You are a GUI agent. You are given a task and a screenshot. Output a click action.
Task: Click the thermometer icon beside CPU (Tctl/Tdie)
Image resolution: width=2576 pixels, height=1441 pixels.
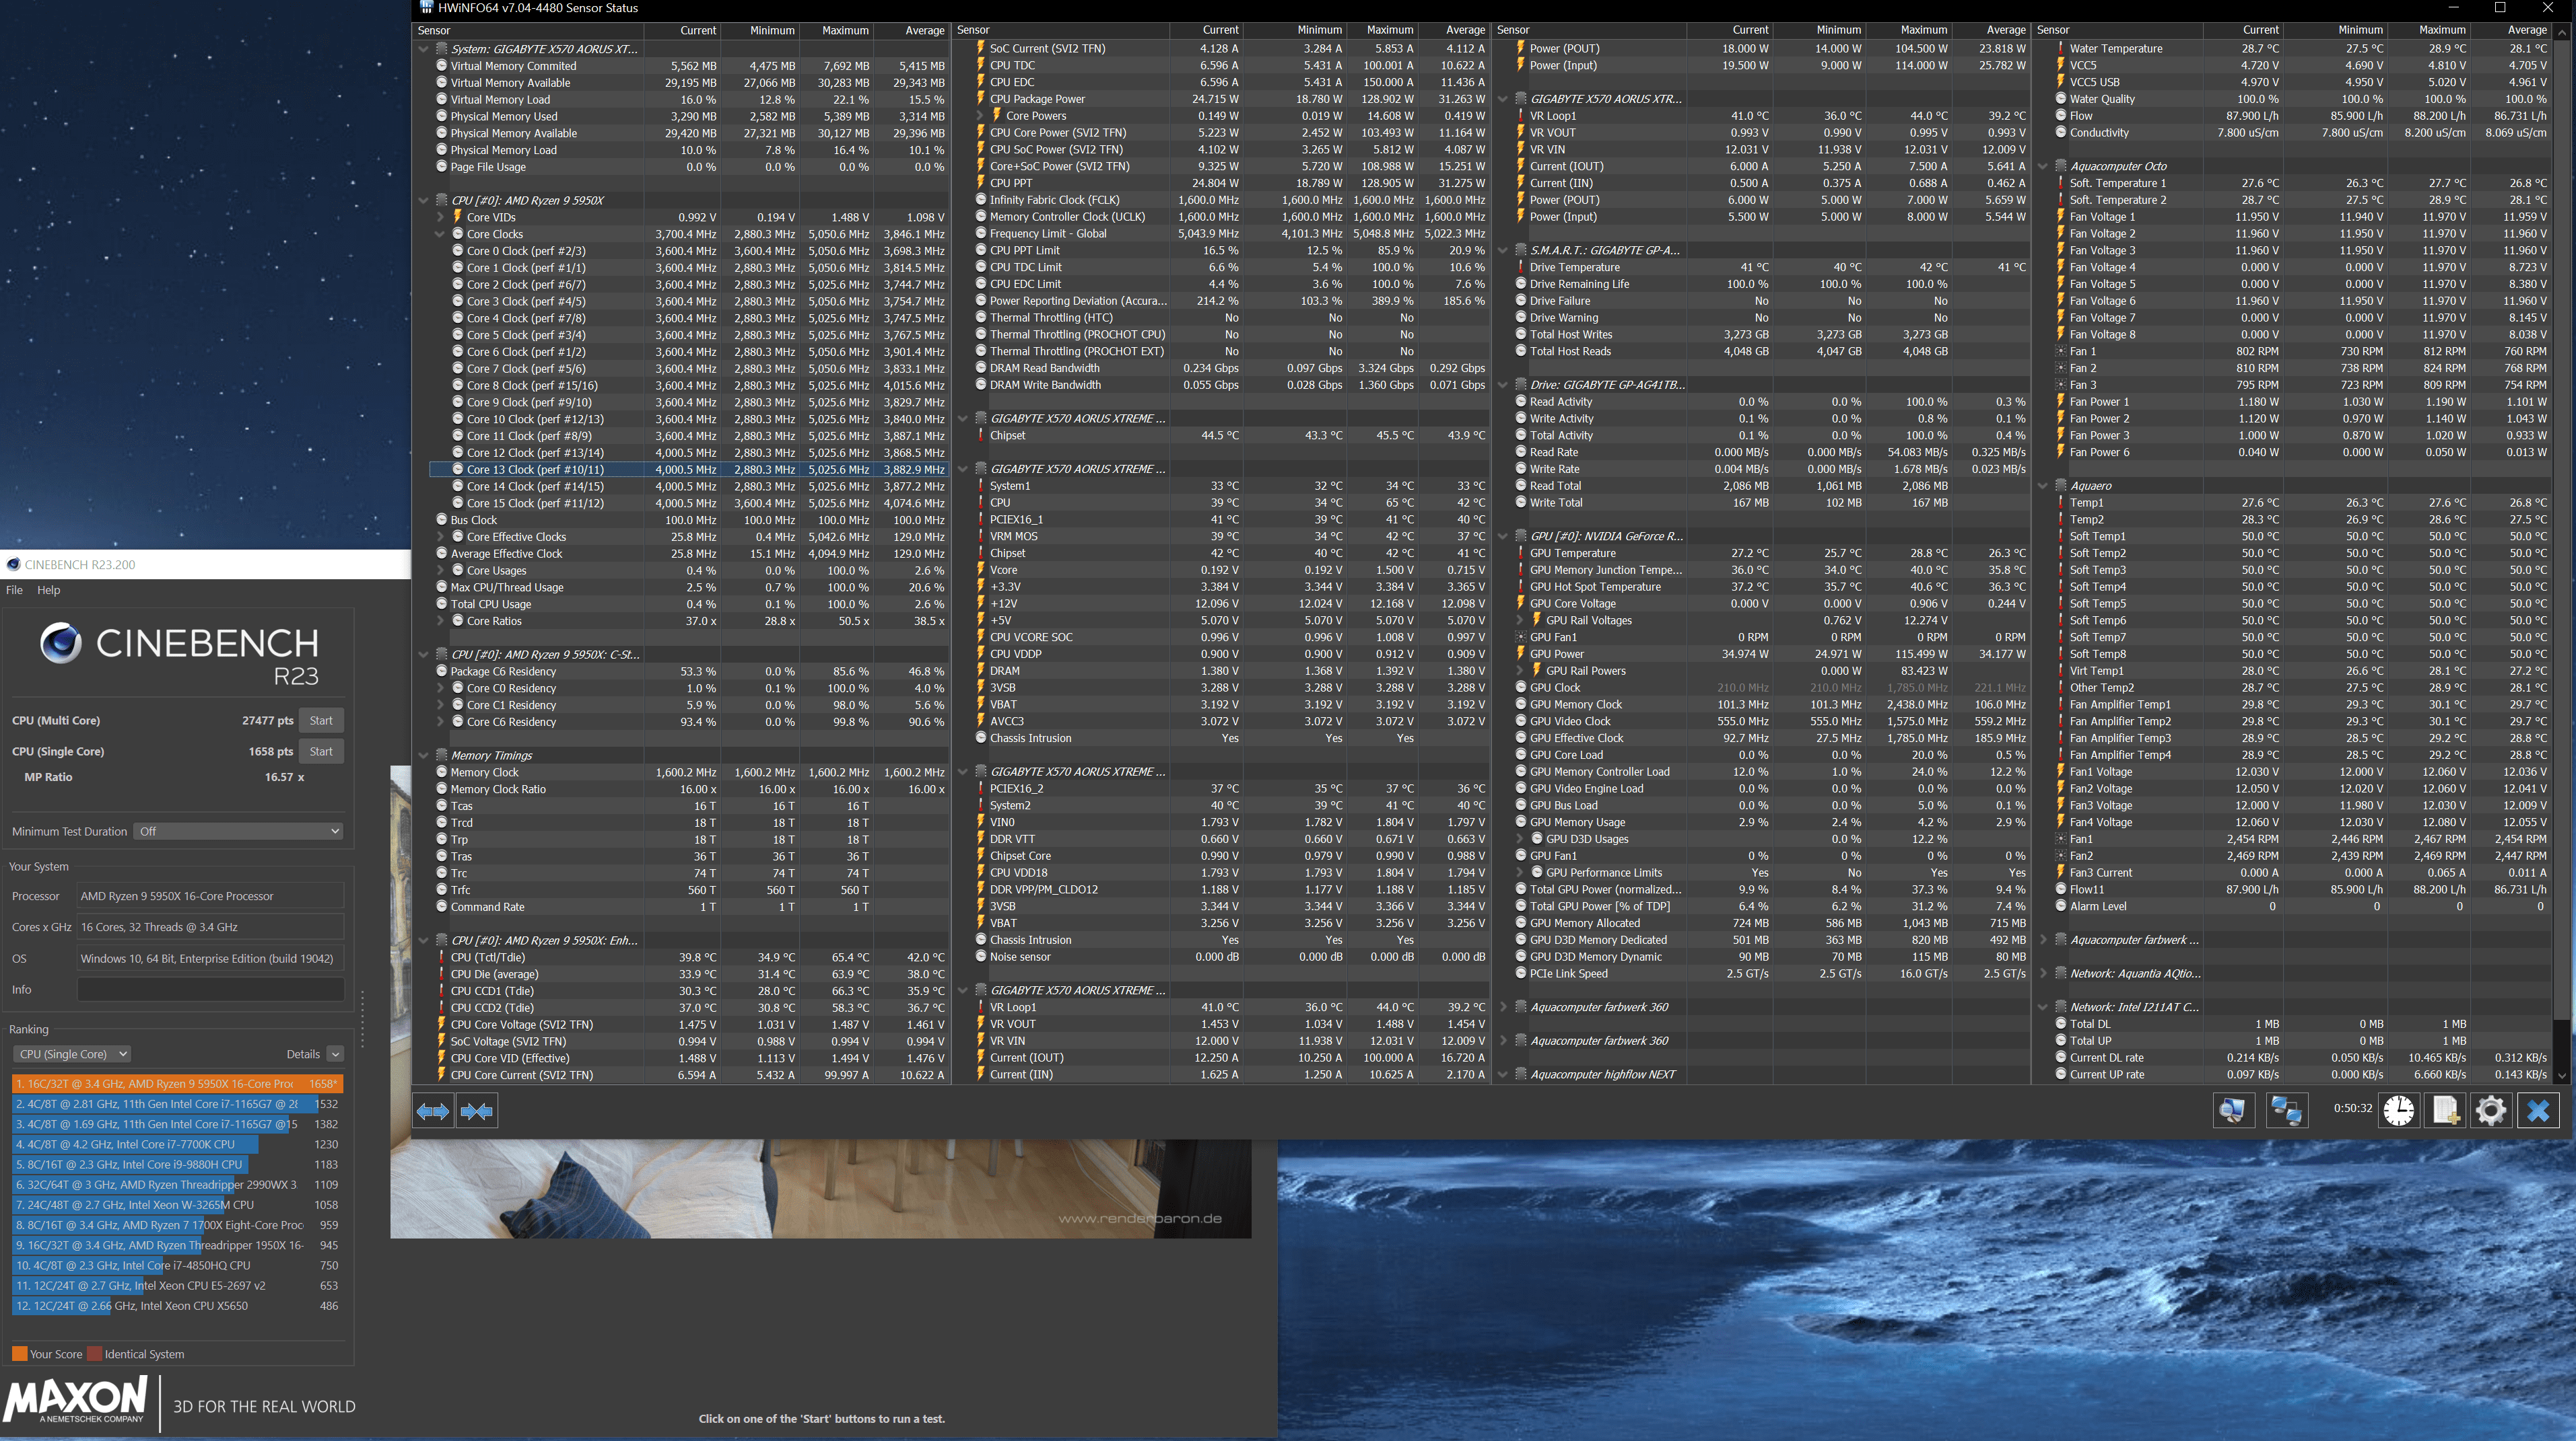click(x=441, y=957)
